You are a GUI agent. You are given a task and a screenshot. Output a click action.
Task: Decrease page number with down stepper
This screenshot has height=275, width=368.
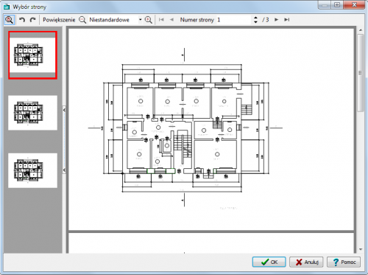coord(255,22)
